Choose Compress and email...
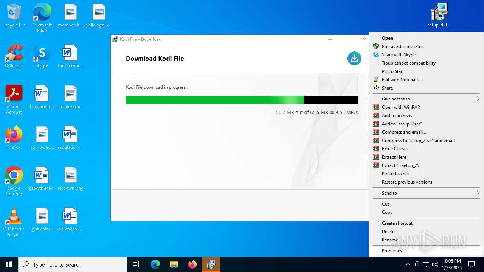This screenshot has width=484, height=272. tap(426, 132)
